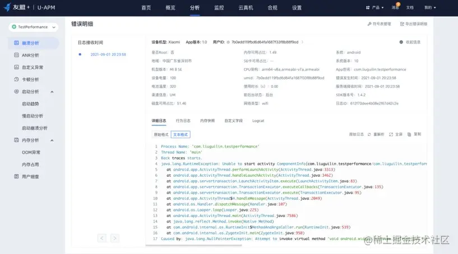Open the 分析 top navigation tab
This screenshot has height=254, width=458.
tap(195, 8)
